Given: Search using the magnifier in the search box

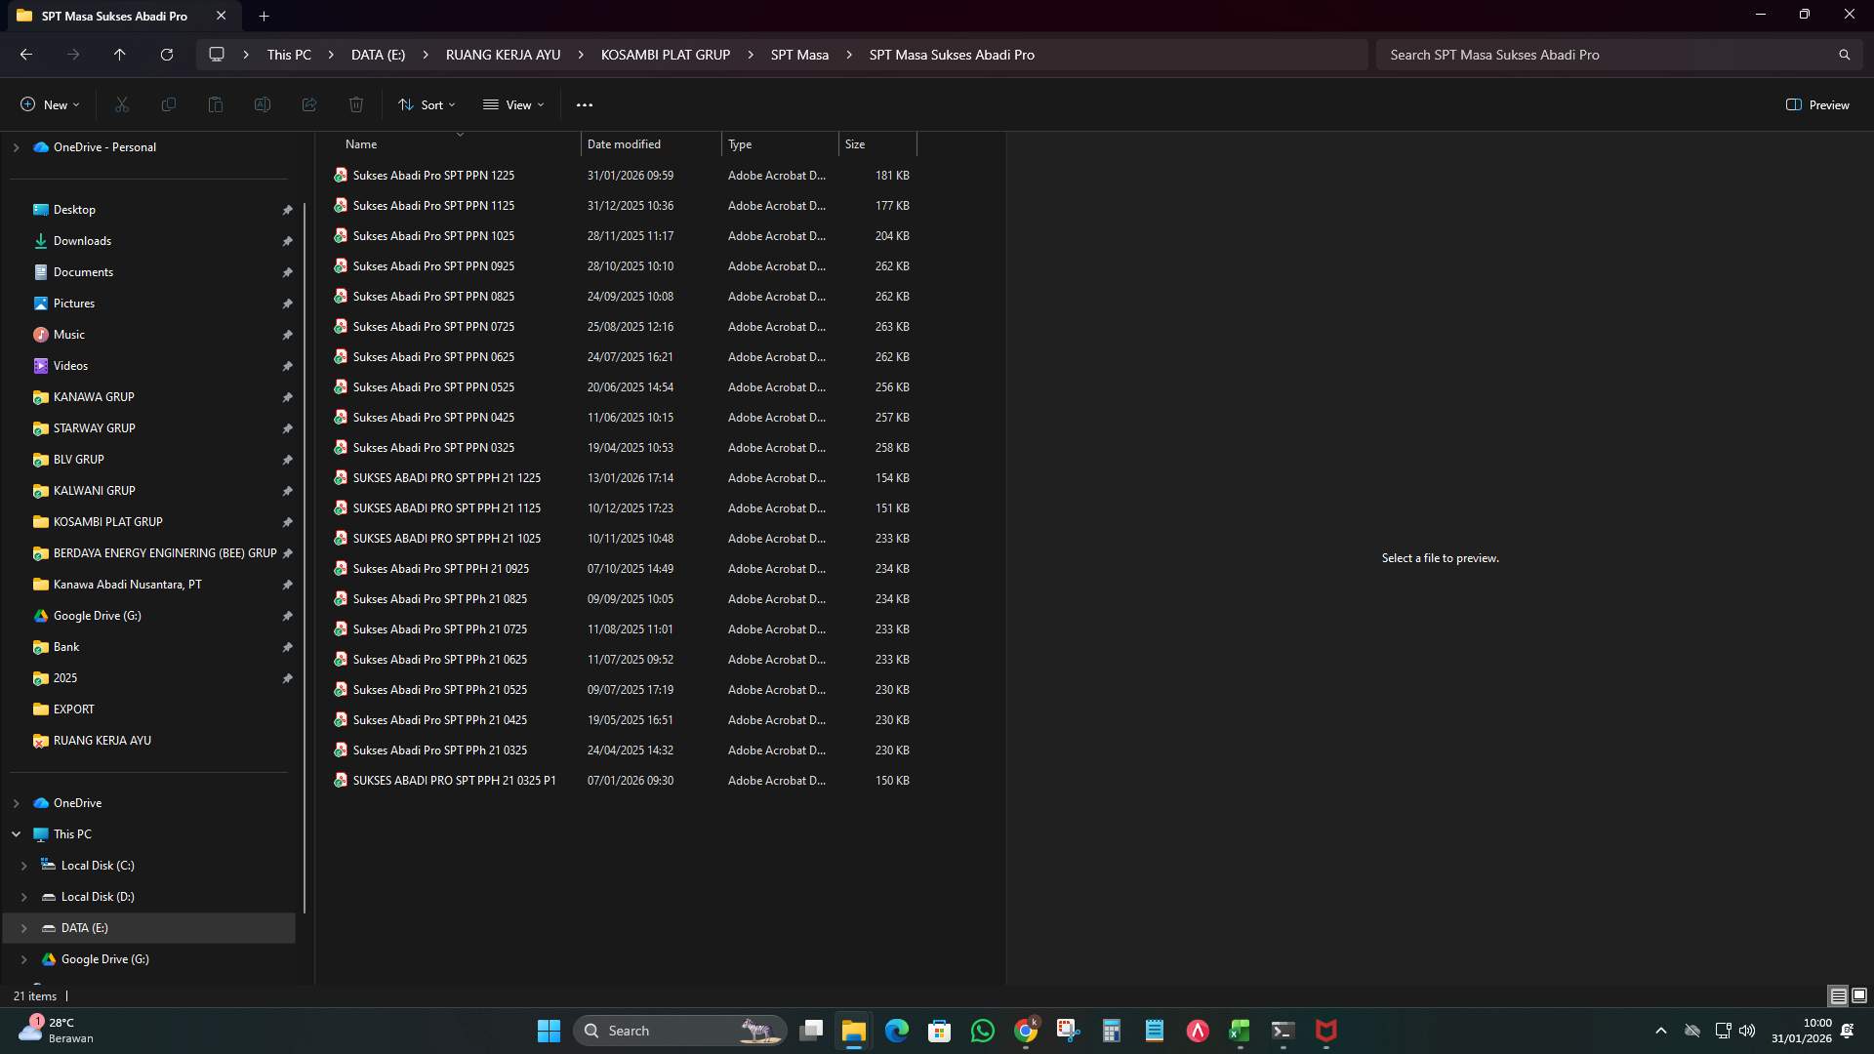Looking at the screenshot, I should 1844,55.
